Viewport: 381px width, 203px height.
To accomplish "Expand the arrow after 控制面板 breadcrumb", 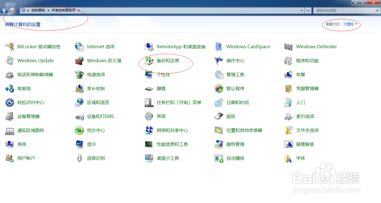I will (48, 10).
